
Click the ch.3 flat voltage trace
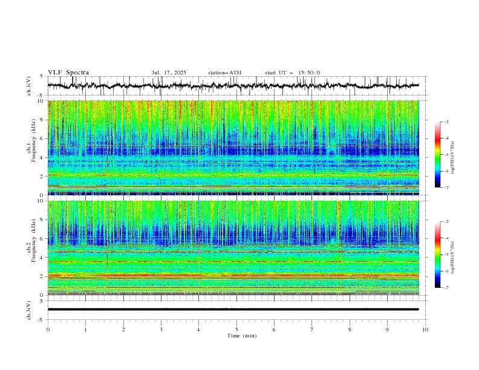point(233,310)
